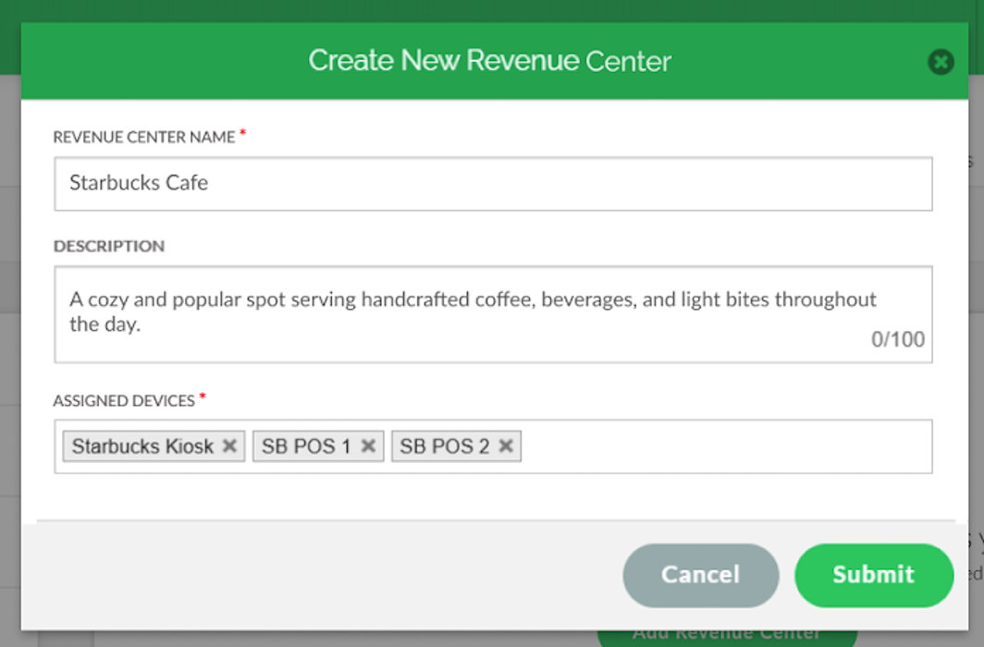Screen dimensions: 984x647
Task: Select the Starbucks Kiosk tag label
Action: pyautogui.click(x=142, y=446)
